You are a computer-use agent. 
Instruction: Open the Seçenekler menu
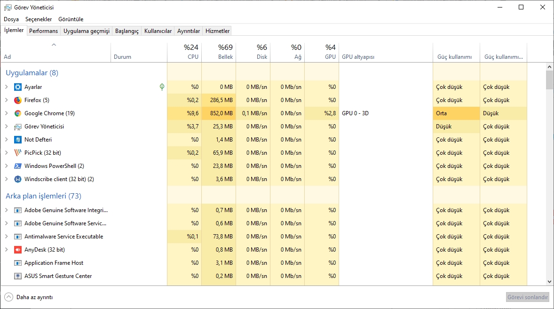(x=39, y=19)
